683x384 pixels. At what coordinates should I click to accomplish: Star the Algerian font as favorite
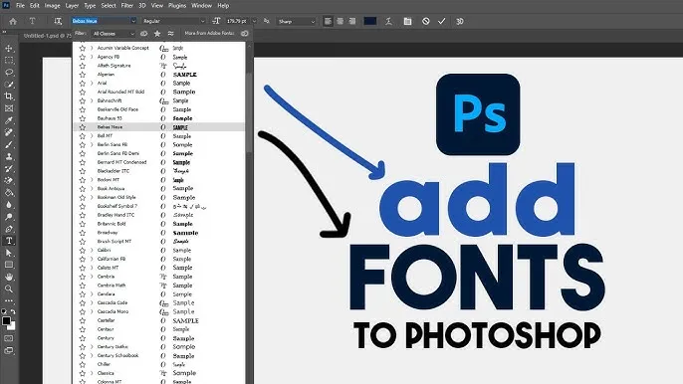point(83,75)
